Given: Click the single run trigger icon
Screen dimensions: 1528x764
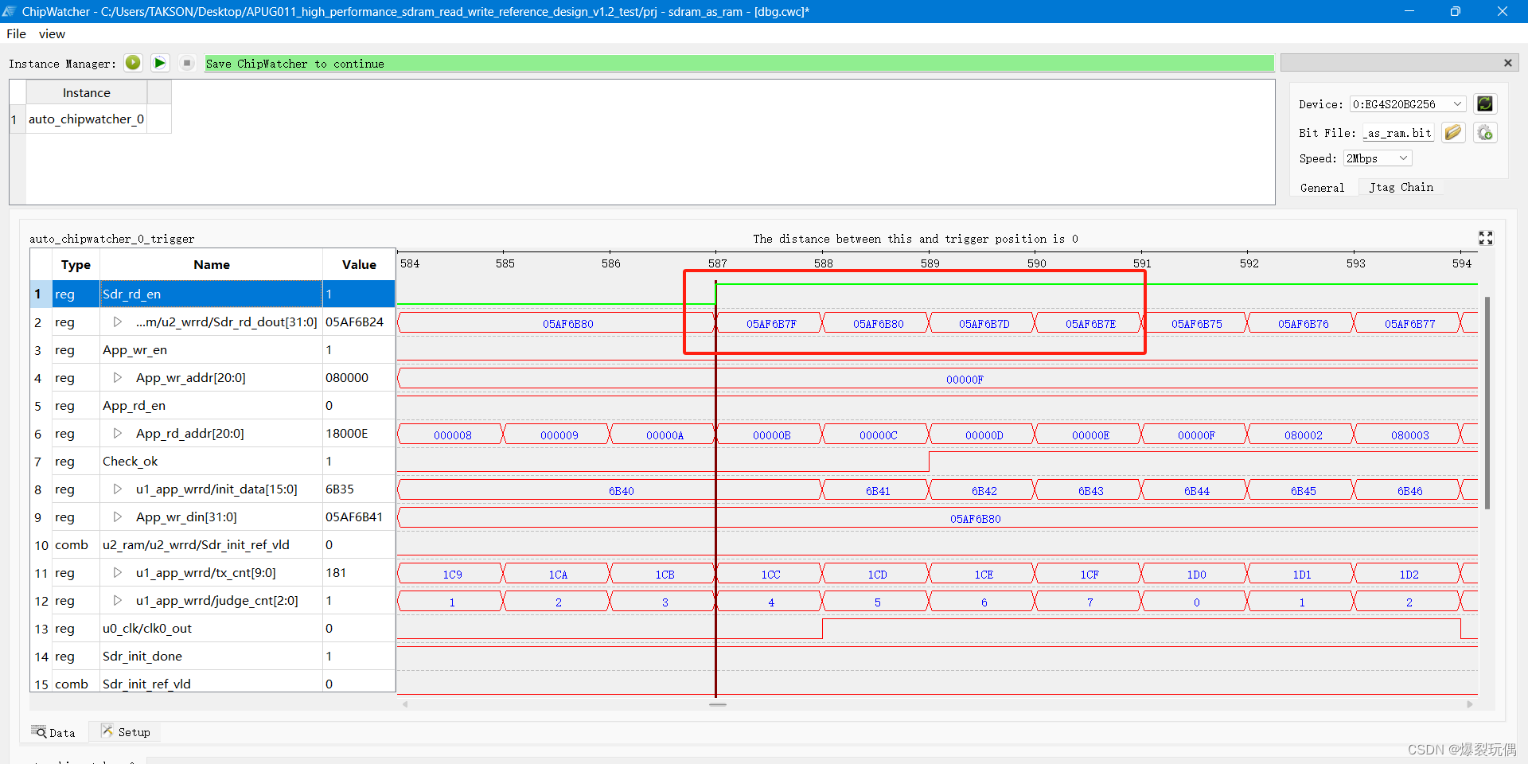Looking at the screenshot, I should [133, 63].
